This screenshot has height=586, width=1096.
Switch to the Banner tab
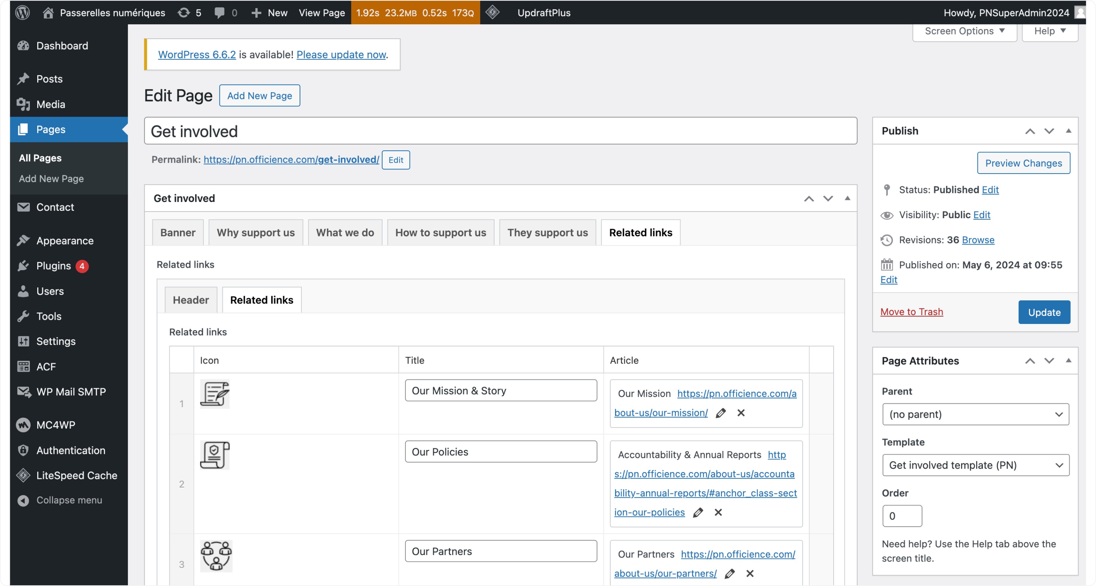[x=178, y=232]
